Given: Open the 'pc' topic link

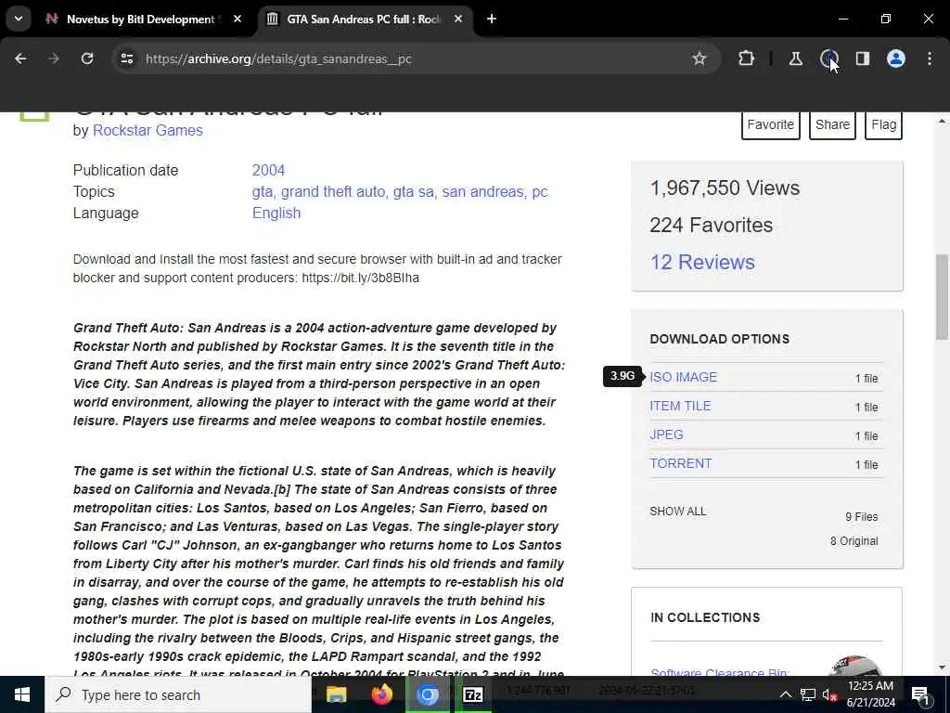Looking at the screenshot, I should click(x=540, y=192).
